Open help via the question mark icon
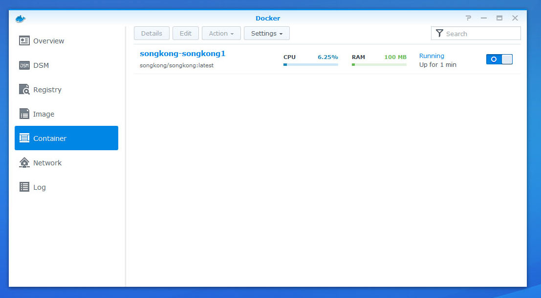This screenshot has width=541, height=298. pyautogui.click(x=468, y=18)
